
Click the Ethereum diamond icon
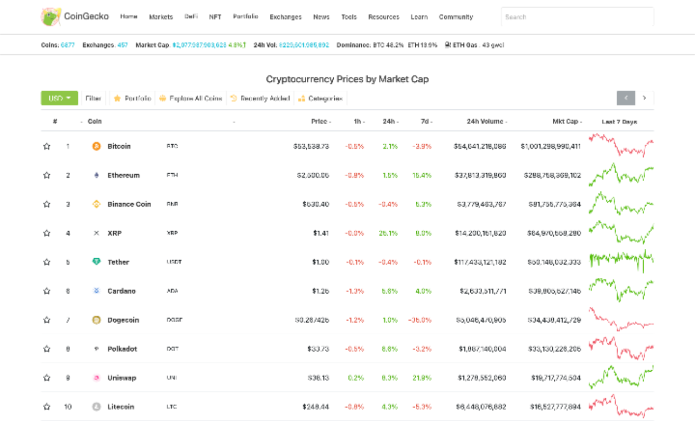tap(96, 175)
